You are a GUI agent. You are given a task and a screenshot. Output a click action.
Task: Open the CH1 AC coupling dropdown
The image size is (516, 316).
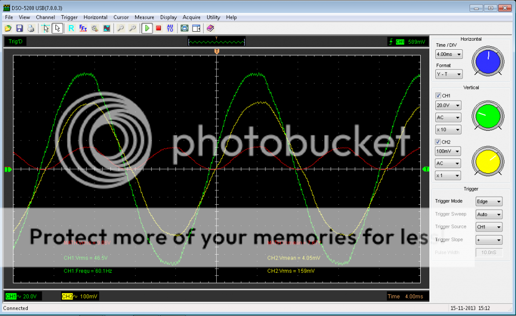click(448, 118)
